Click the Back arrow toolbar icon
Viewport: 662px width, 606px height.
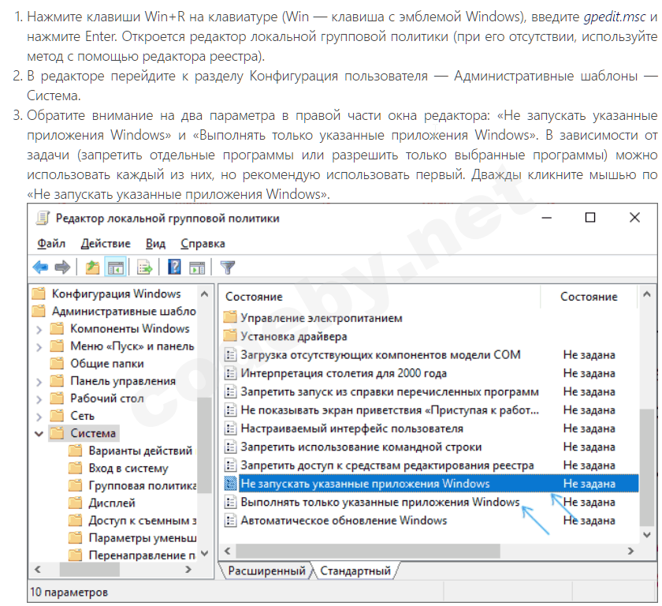40,267
